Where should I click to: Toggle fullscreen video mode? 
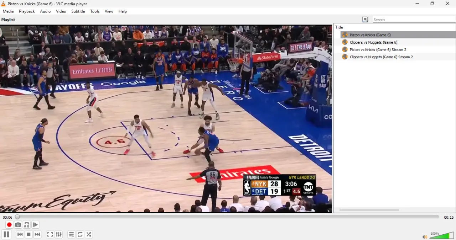pyautogui.click(x=50, y=234)
